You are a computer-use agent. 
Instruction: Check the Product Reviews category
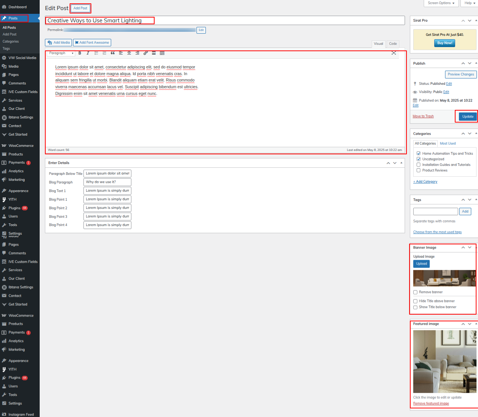click(418, 170)
